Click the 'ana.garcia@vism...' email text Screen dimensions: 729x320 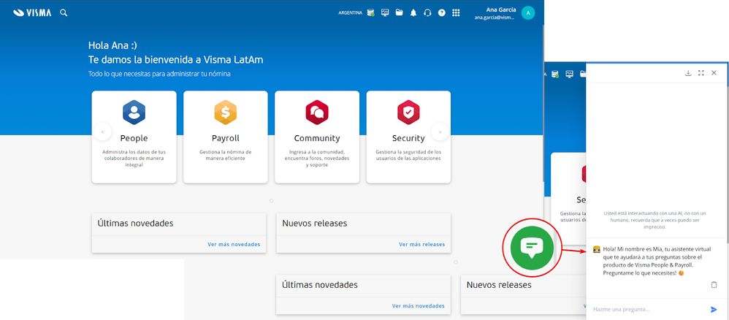coord(495,18)
